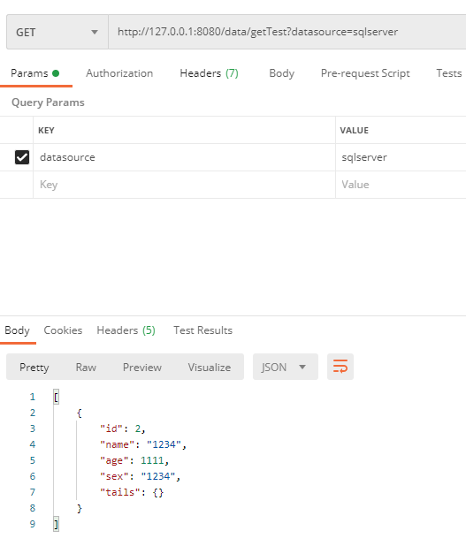Click the empty Key placeholder field
466x546 pixels.
point(184,185)
